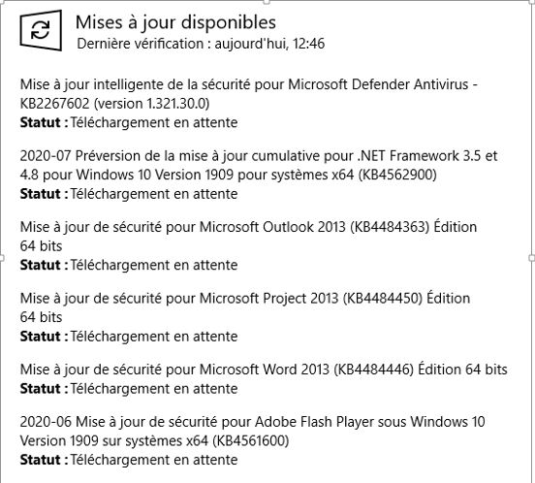Click the status line below the Word 2013 update
Screen dimensions: 535x483
[x=129, y=389]
